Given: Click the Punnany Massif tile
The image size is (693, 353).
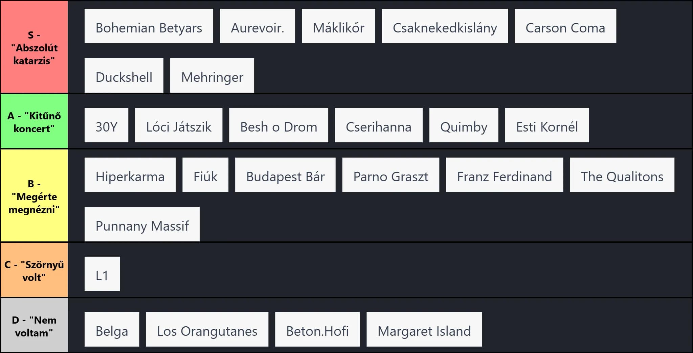Looking at the screenshot, I should (x=142, y=225).
